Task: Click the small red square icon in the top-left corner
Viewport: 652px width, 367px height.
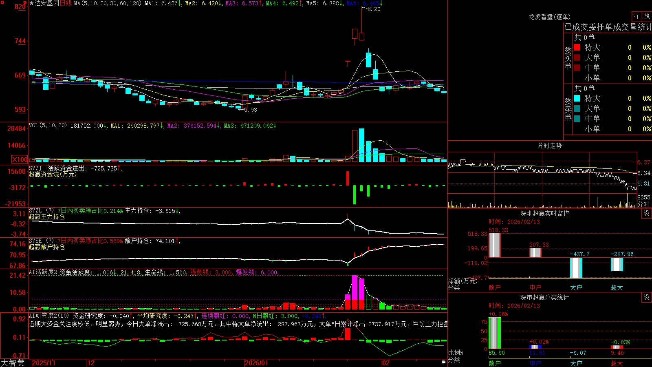Action: 2,2
